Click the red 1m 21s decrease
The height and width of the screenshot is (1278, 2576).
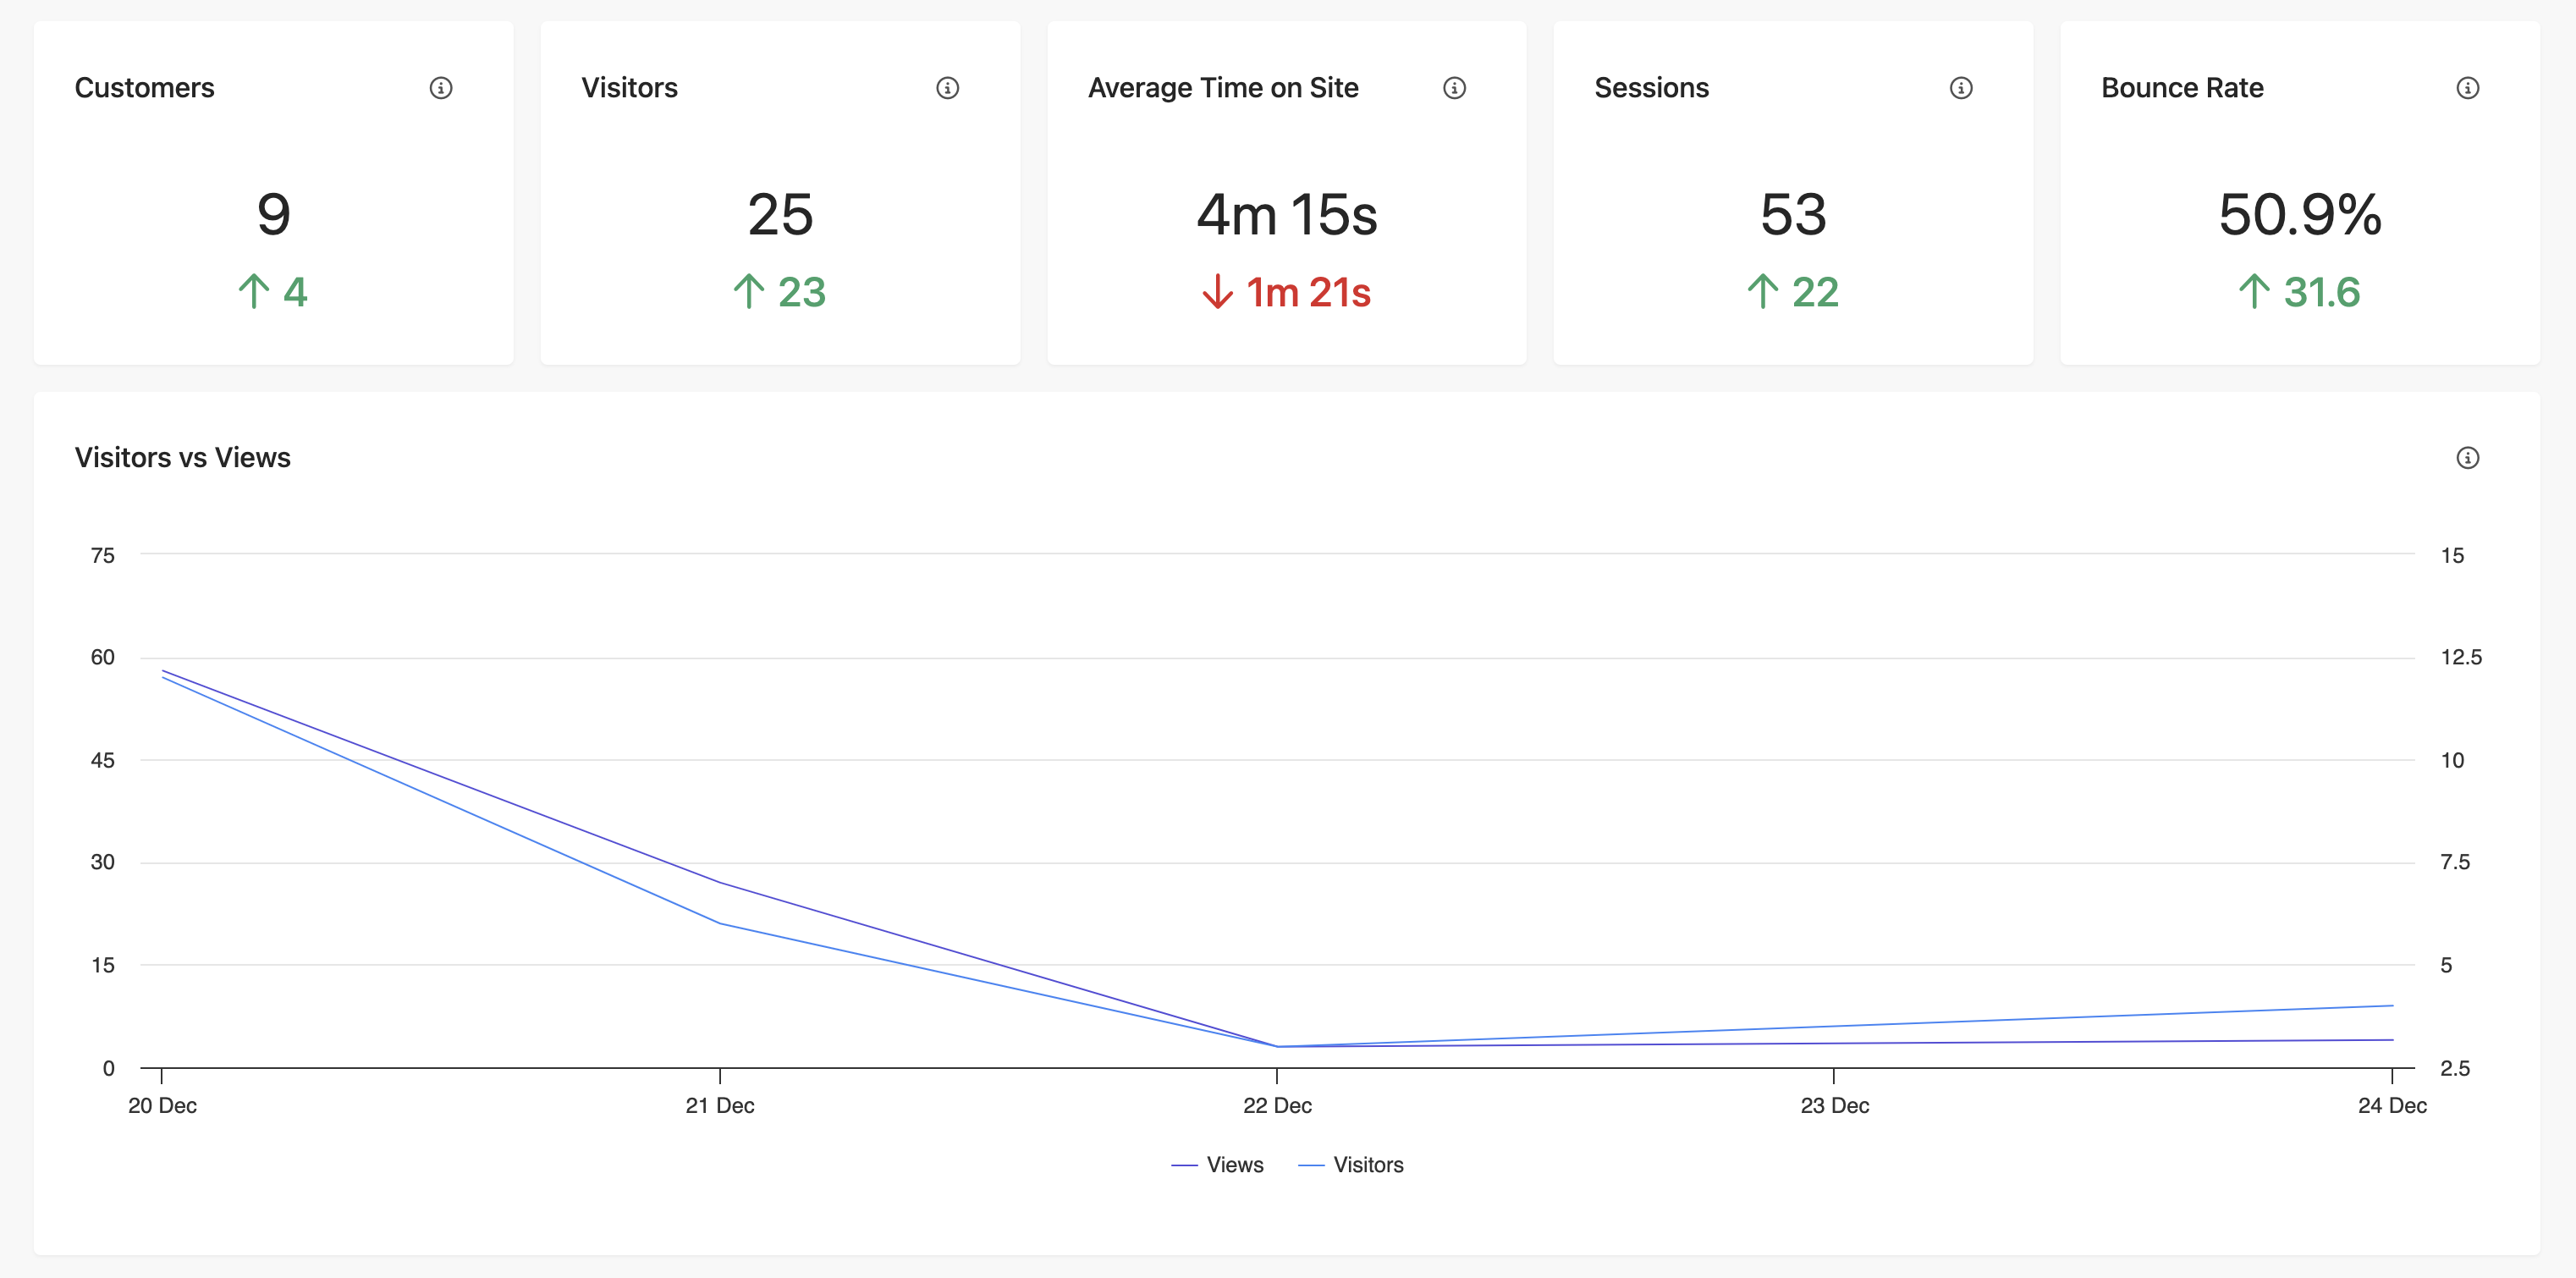tap(1287, 292)
